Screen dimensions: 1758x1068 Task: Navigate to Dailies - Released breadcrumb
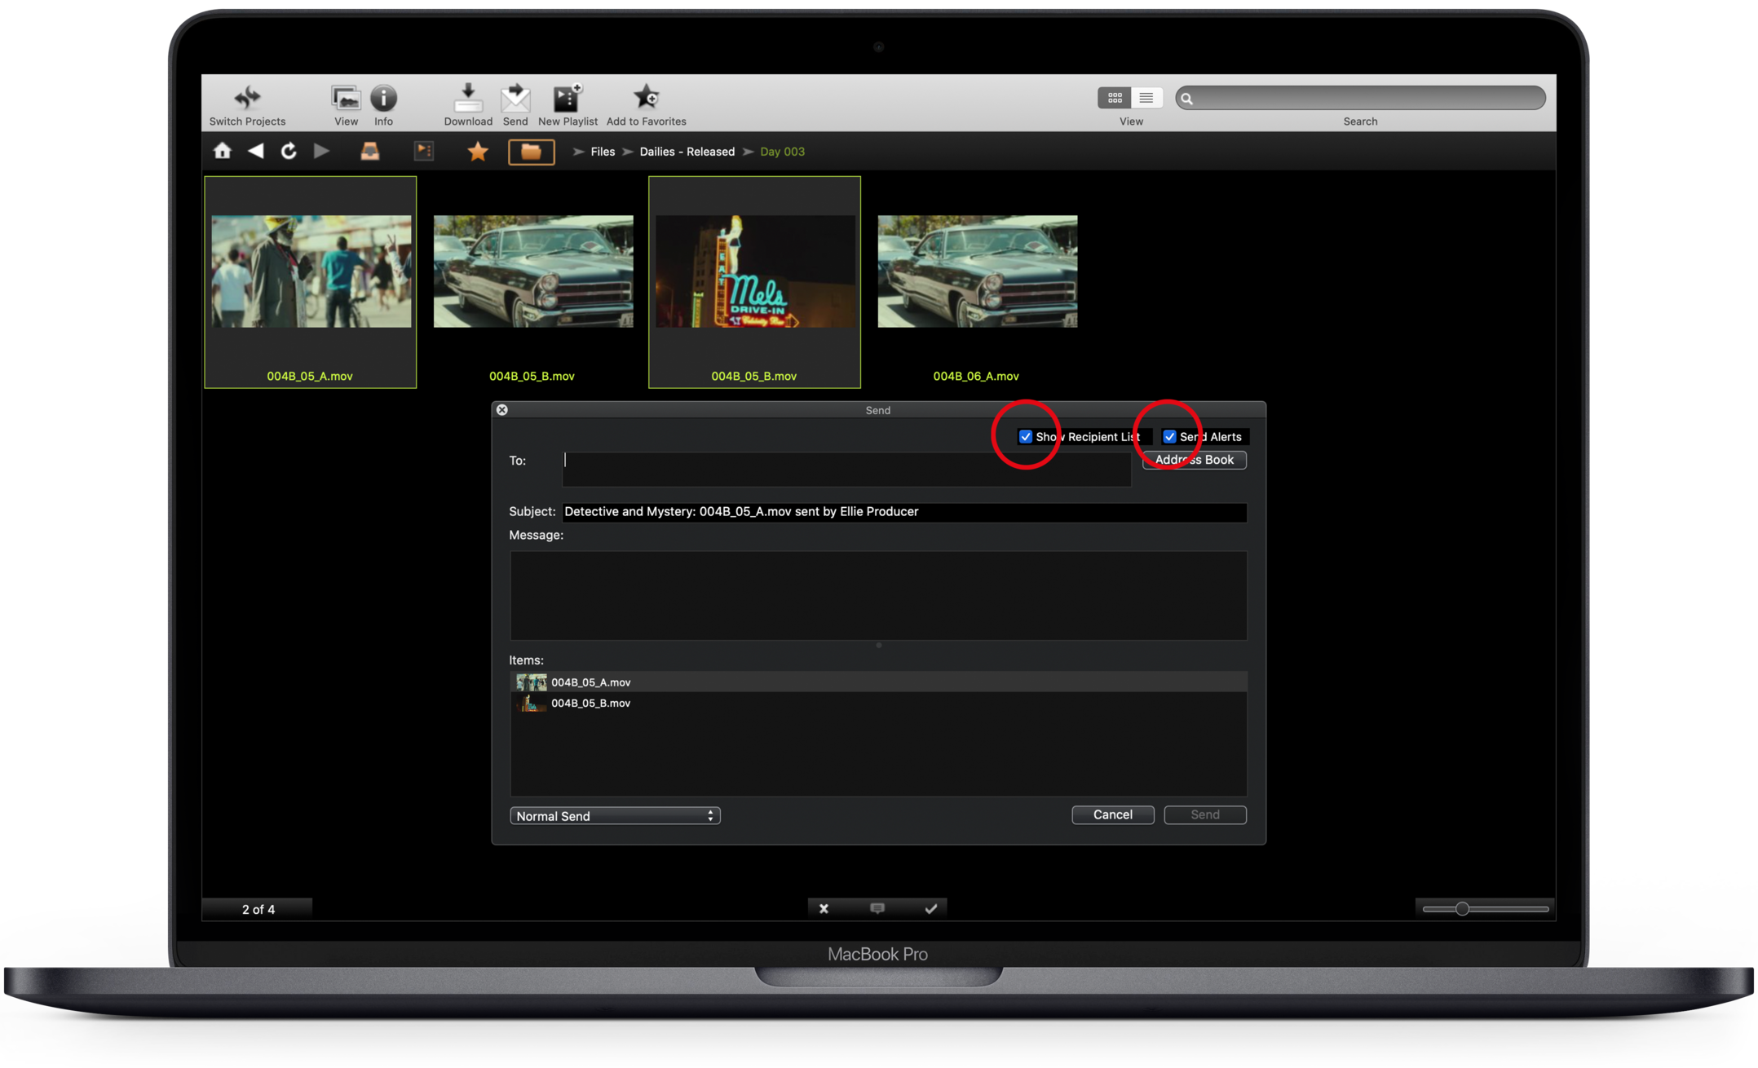click(x=687, y=152)
